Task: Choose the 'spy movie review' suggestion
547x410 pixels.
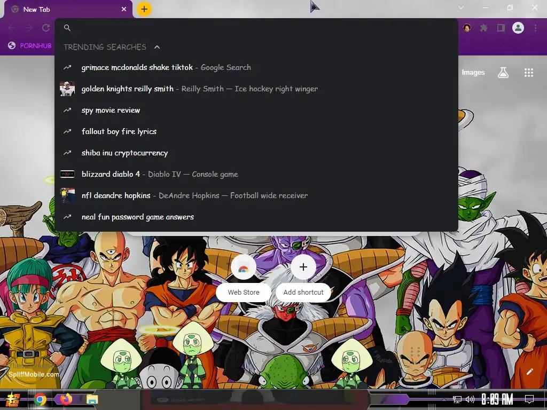Action: click(256, 110)
